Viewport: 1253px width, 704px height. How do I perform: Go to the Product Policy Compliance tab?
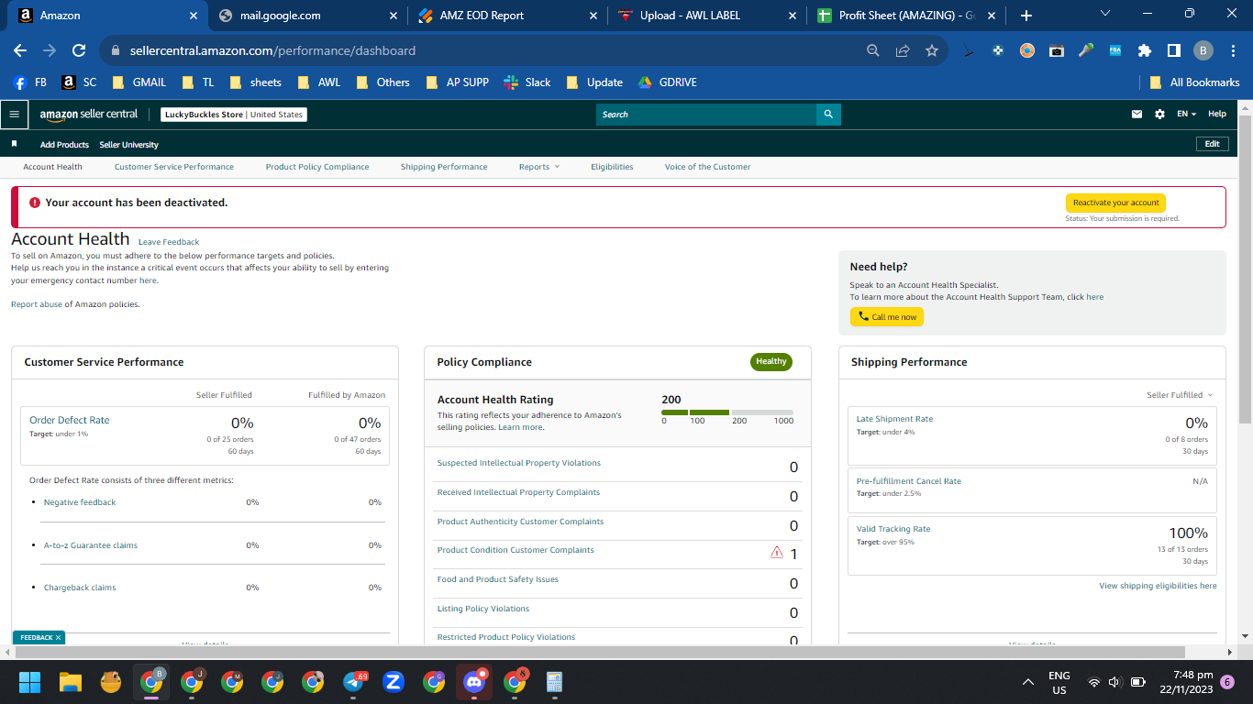click(x=317, y=167)
